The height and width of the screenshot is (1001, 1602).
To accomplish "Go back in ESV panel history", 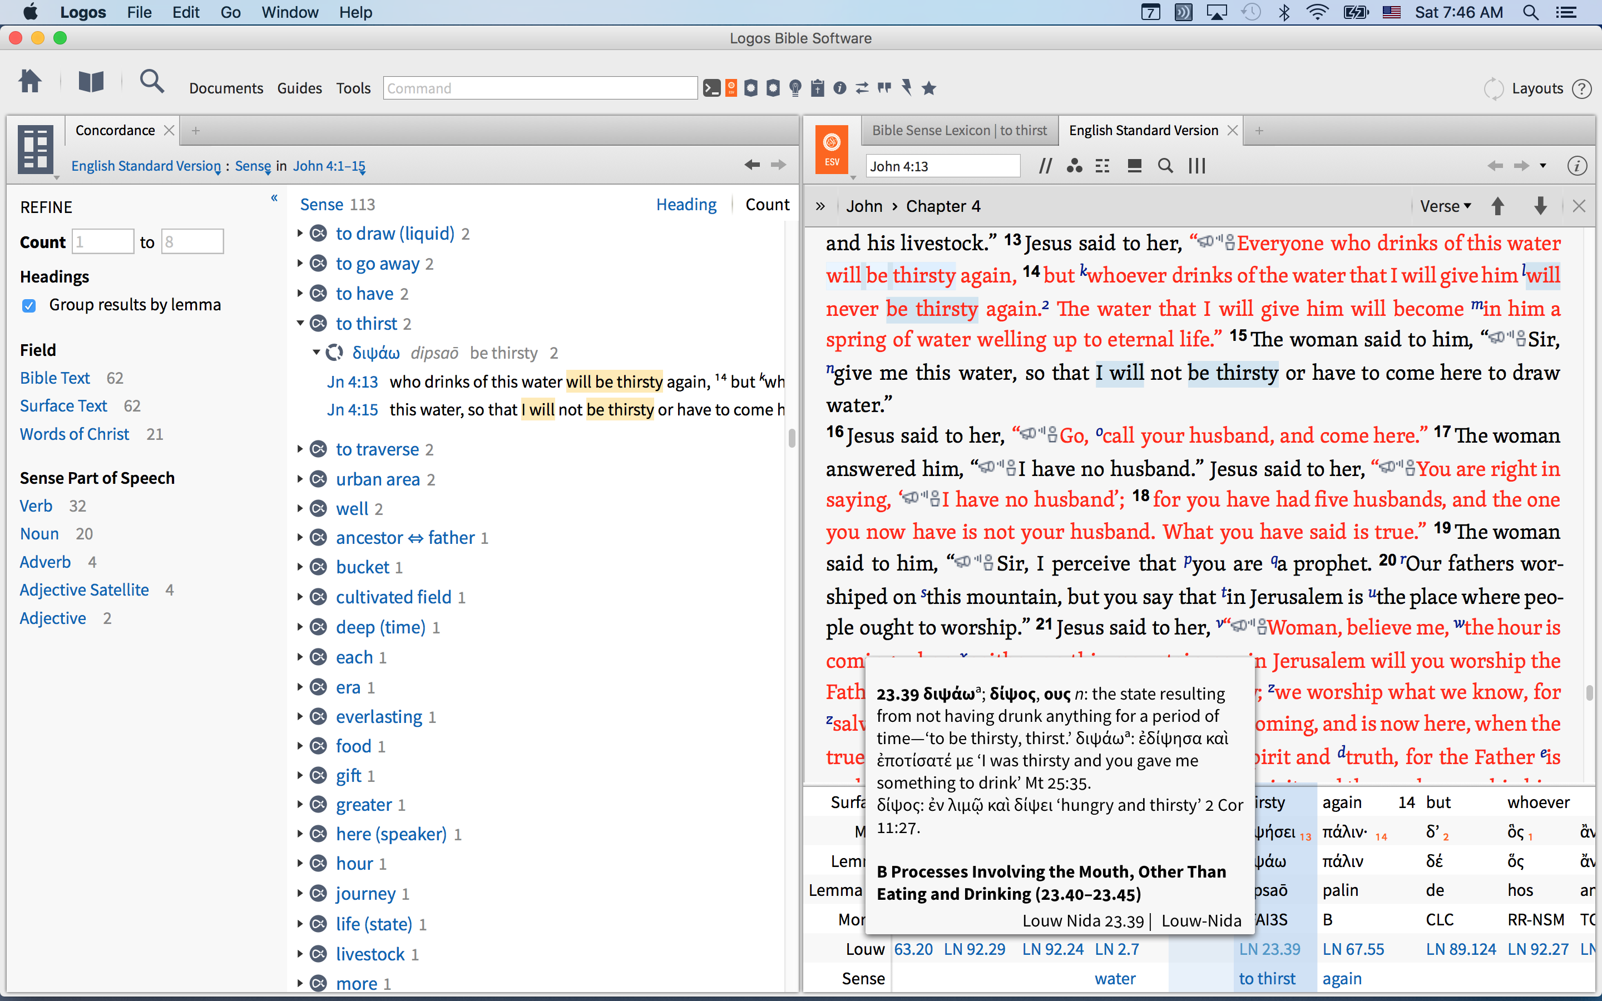I will pos(1495,166).
